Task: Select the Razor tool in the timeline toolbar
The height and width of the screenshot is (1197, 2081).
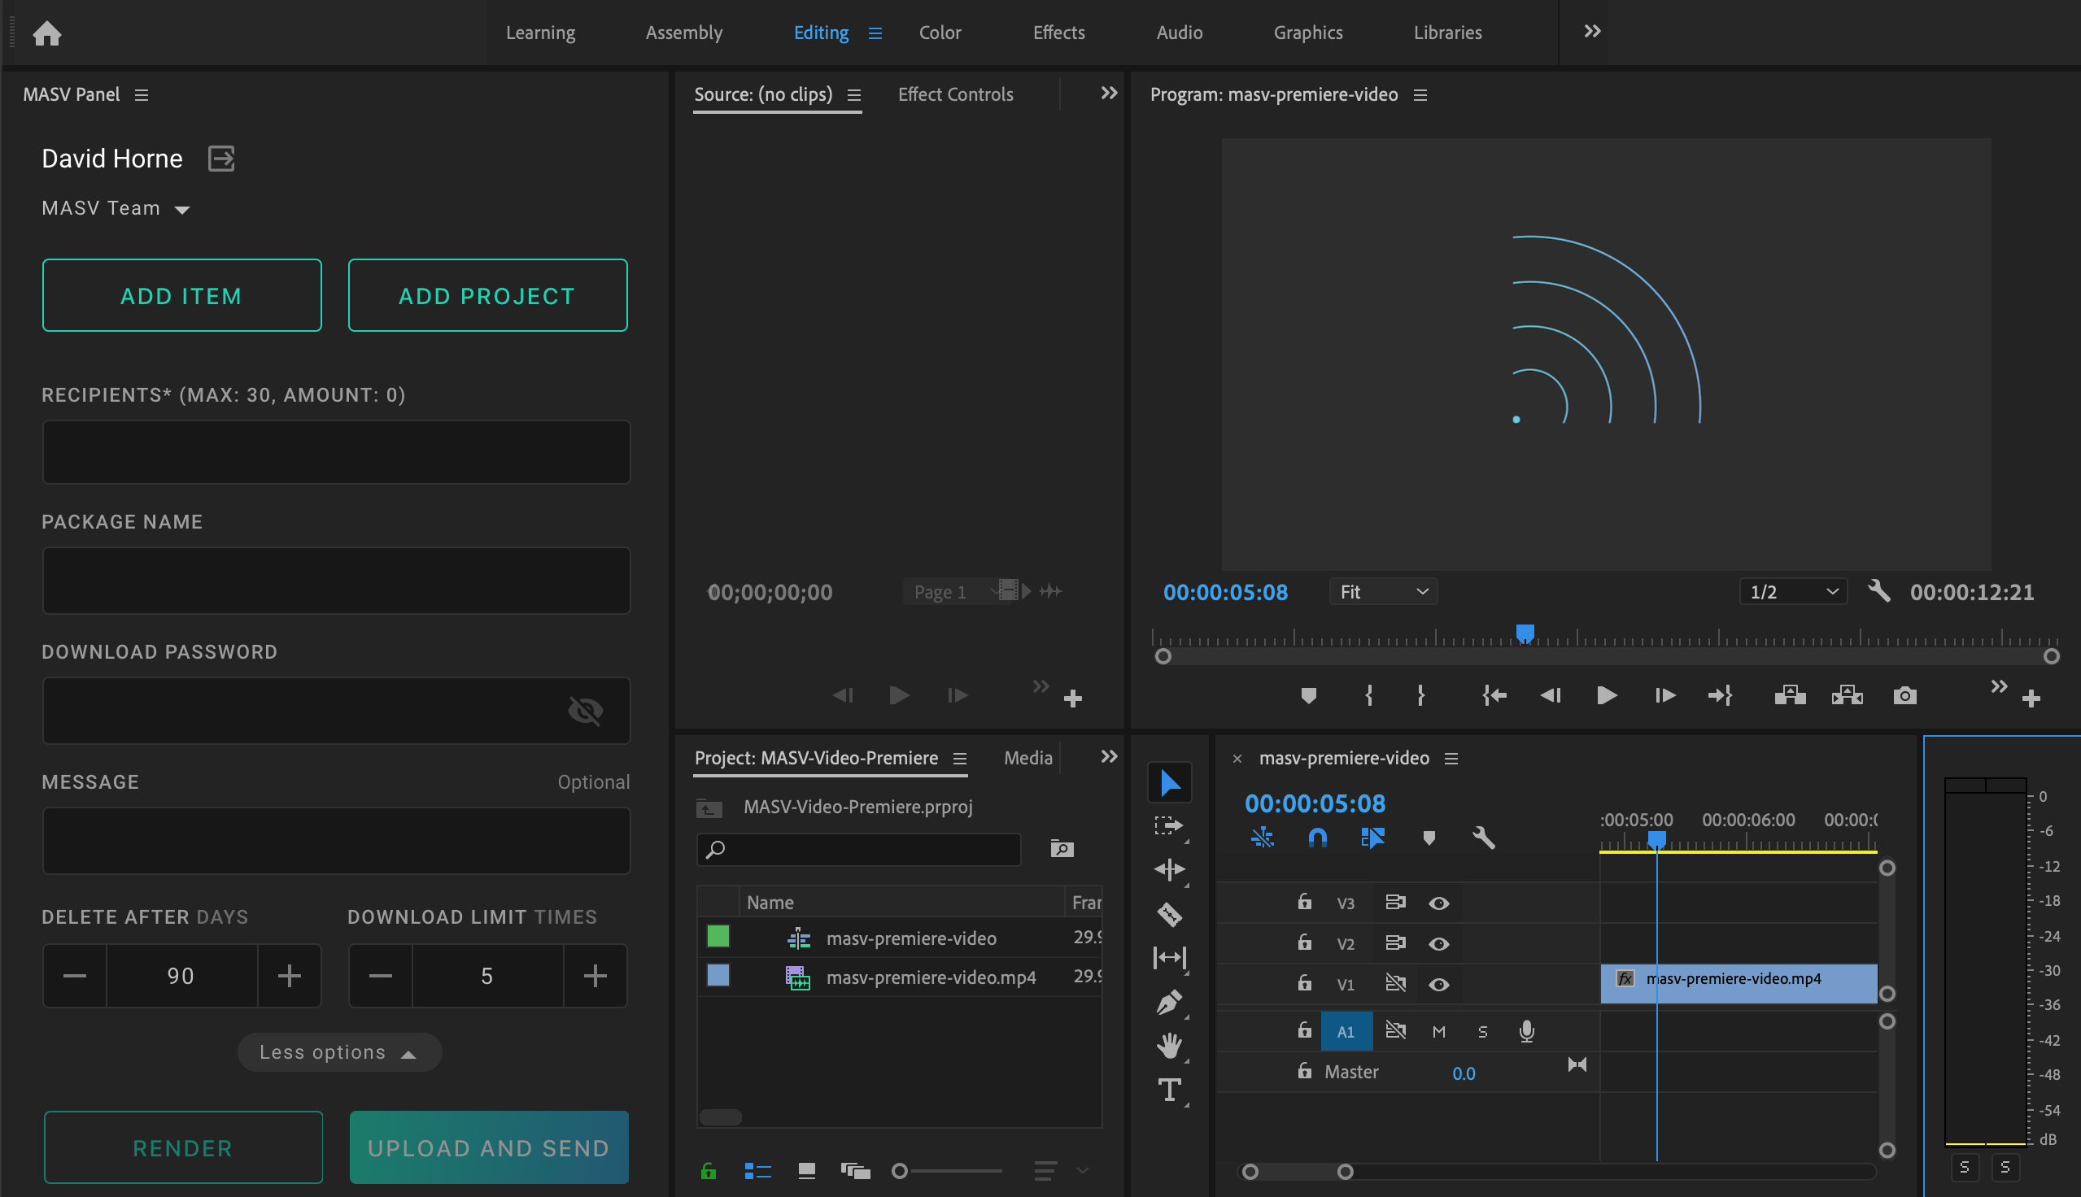Action: click(1169, 913)
